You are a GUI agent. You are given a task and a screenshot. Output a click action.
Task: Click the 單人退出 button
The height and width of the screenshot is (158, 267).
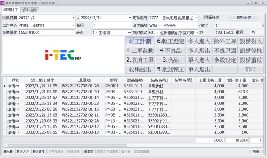tap(199, 69)
